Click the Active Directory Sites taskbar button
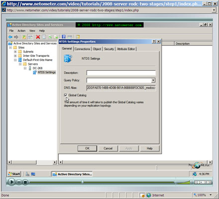Image resolution: width=219 pixels, height=199 pixels. [x=72, y=174]
